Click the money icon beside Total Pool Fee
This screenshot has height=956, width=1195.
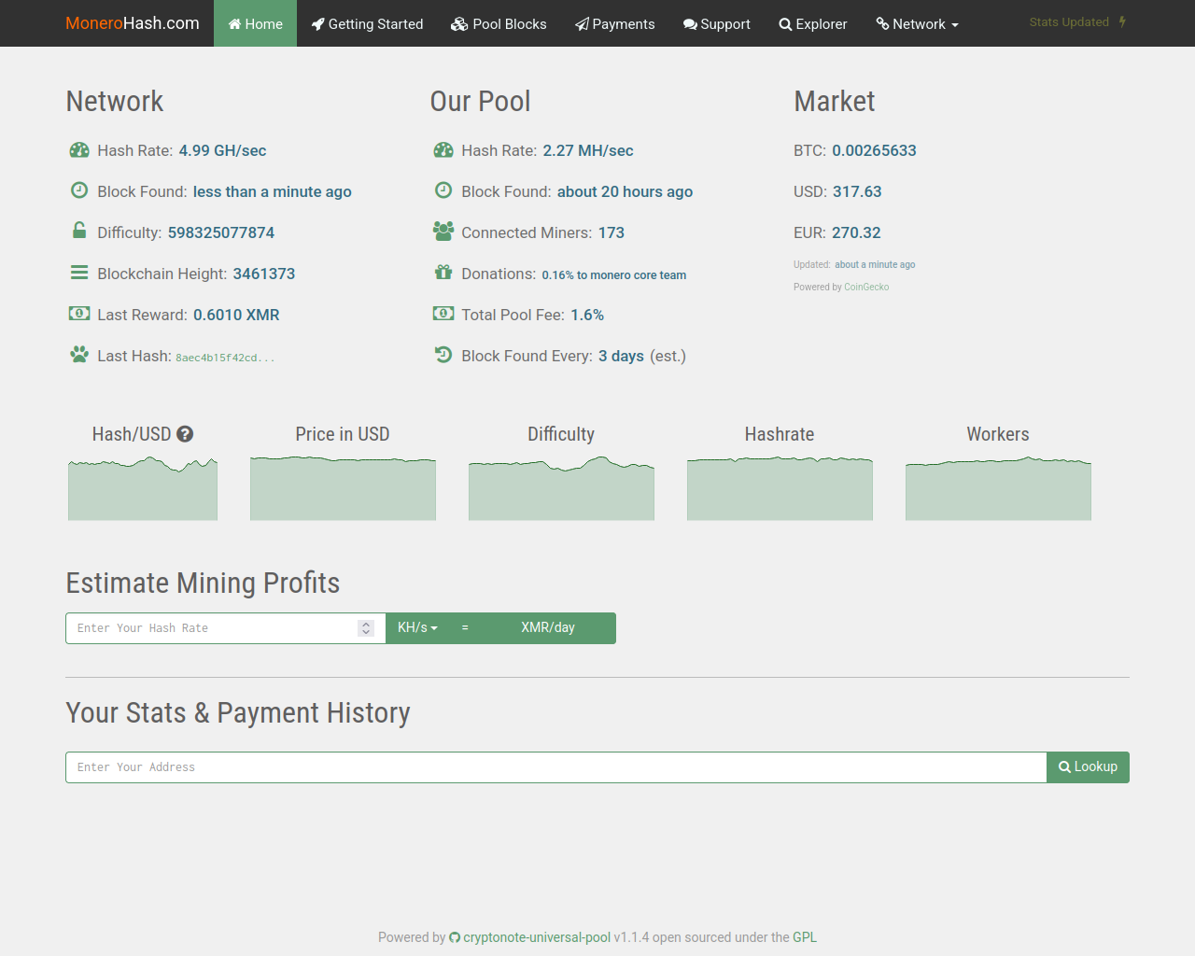coord(443,314)
